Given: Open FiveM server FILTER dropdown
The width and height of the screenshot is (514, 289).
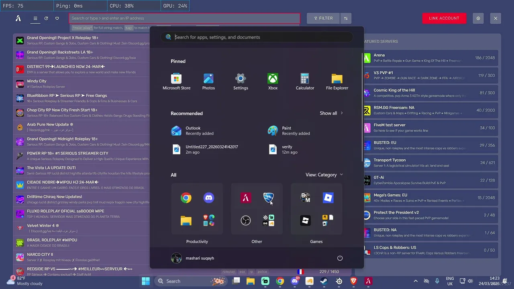Looking at the screenshot, I should point(323,18).
